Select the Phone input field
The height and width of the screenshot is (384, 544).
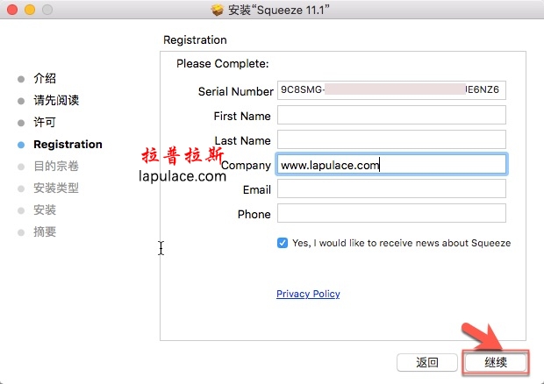[391, 213]
